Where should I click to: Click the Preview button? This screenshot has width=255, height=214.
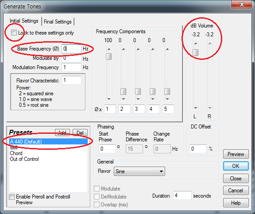(x=236, y=154)
